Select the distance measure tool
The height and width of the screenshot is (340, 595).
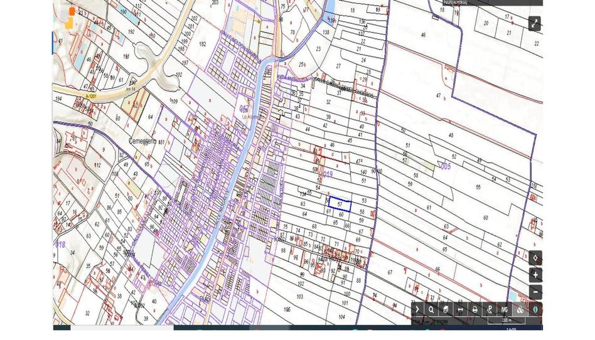pos(460,309)
